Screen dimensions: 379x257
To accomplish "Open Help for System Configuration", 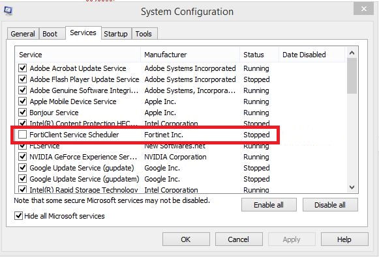I will [344, 239].
